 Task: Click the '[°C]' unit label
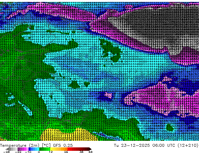coord(46,146)
